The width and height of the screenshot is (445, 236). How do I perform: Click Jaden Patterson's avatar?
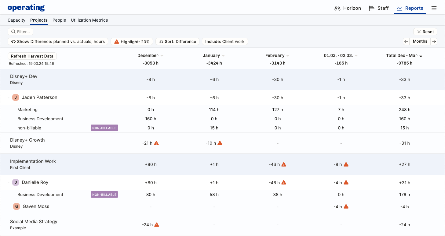pyautogui.click(x=16, y=97)
